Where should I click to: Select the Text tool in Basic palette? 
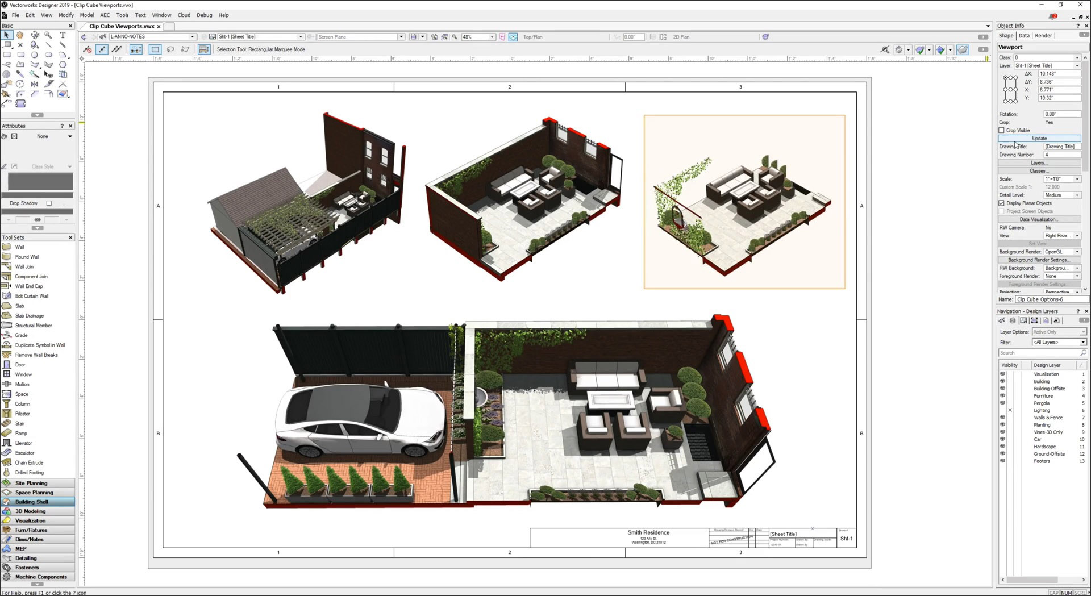pyautogui.click(x=63, y=35)
